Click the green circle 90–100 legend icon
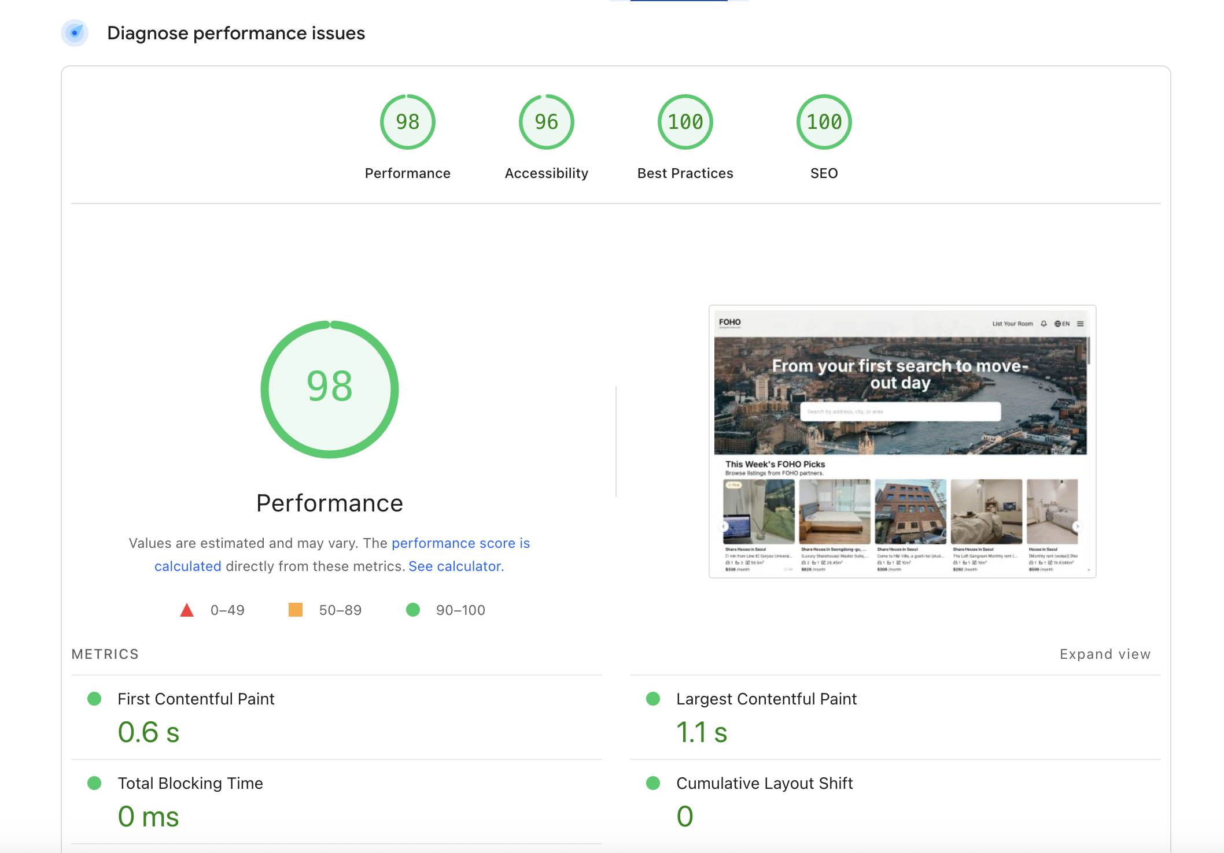1224x853 pixels. pyautogui.click(x=413, y=610)
